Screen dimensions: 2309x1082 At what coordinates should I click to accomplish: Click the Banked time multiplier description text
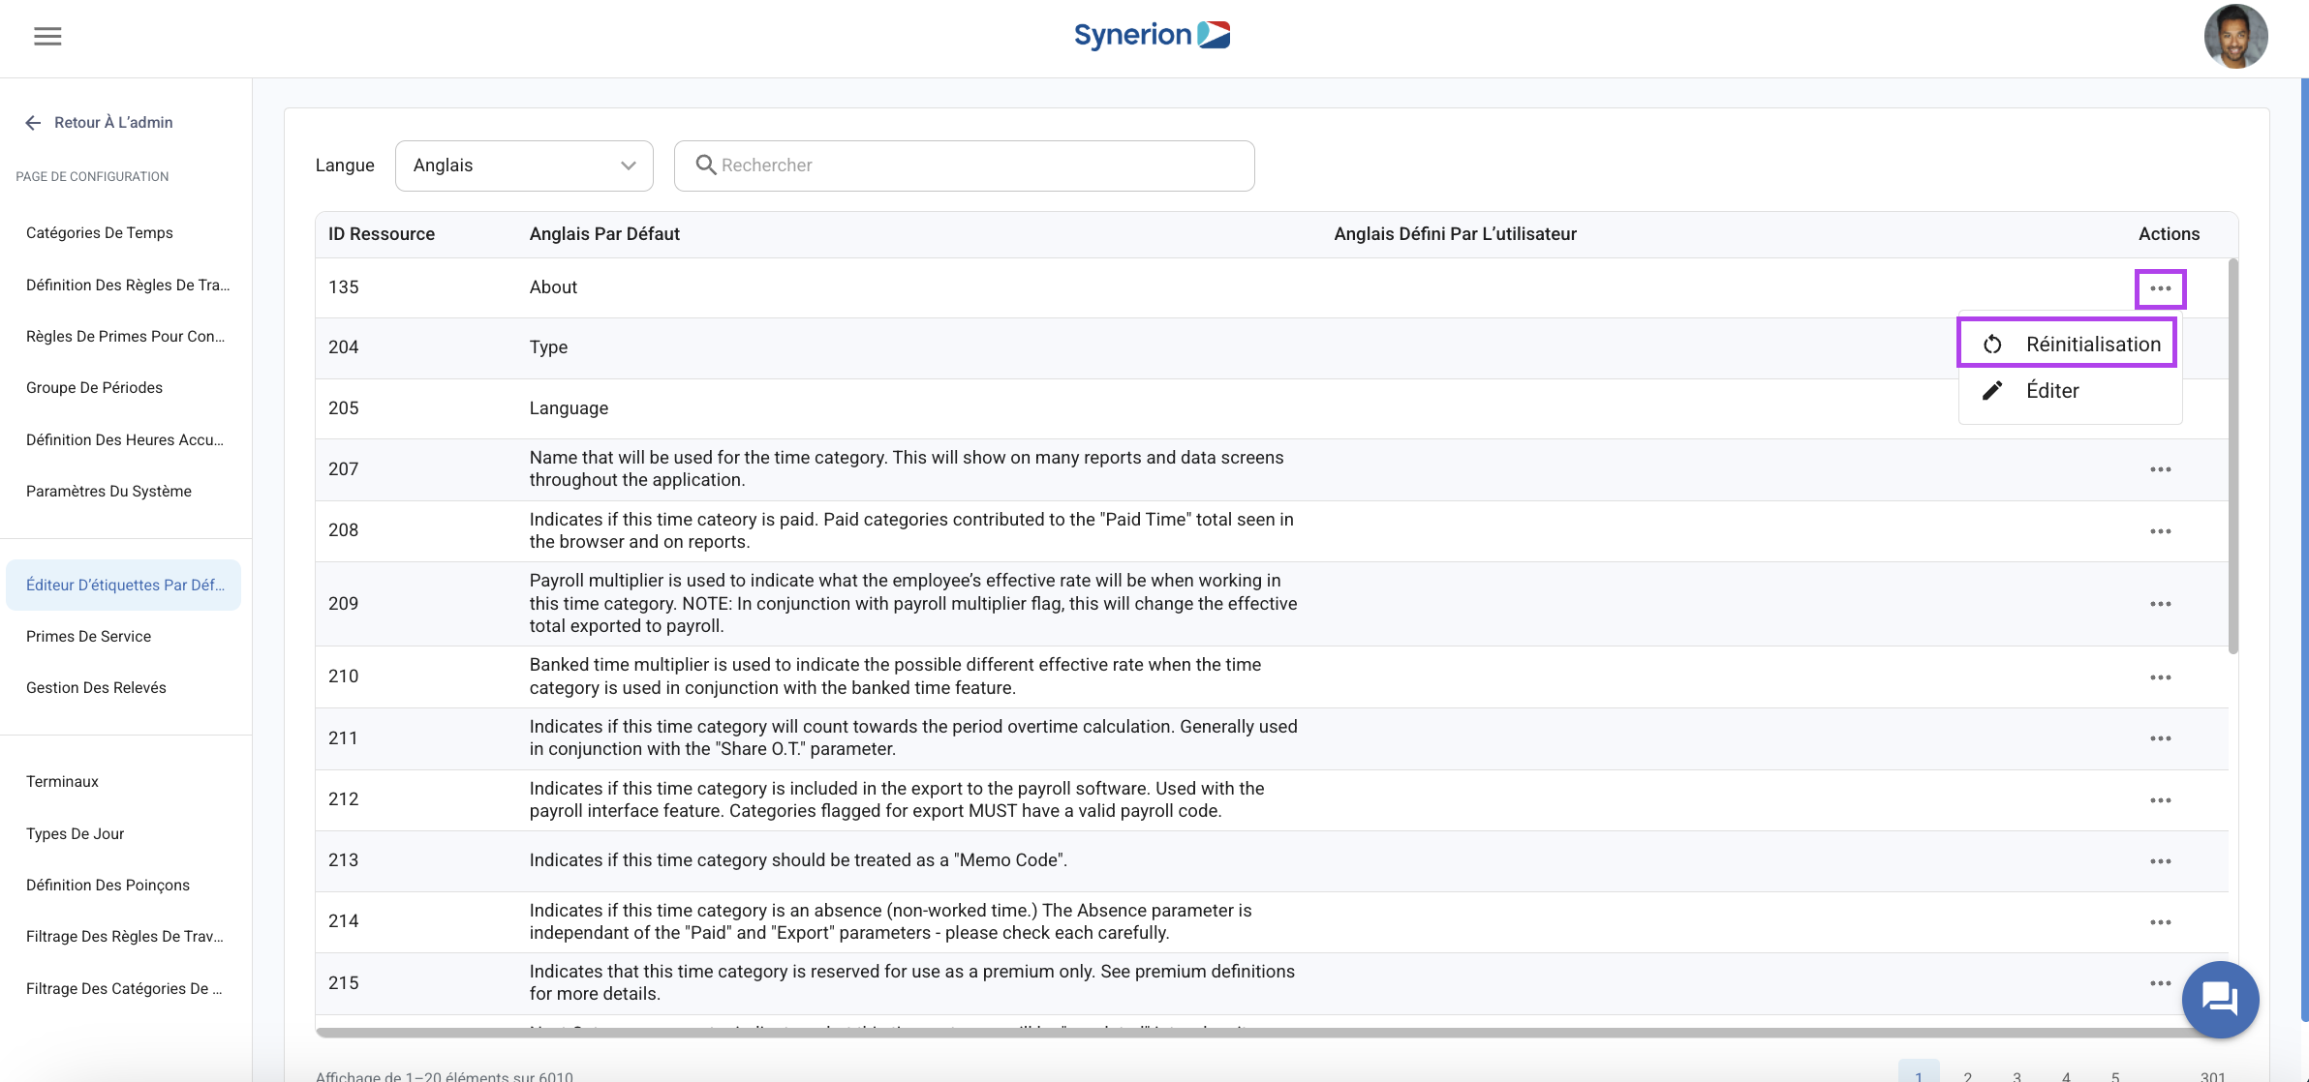895,676
